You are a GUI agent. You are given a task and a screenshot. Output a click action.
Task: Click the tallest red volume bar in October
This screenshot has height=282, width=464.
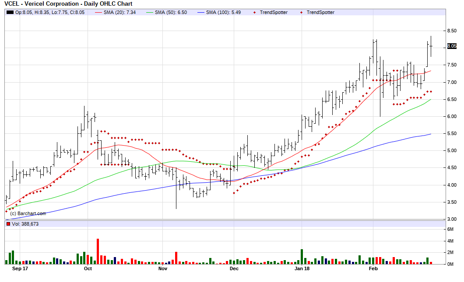pyautogui.click(x=98, y=251)
